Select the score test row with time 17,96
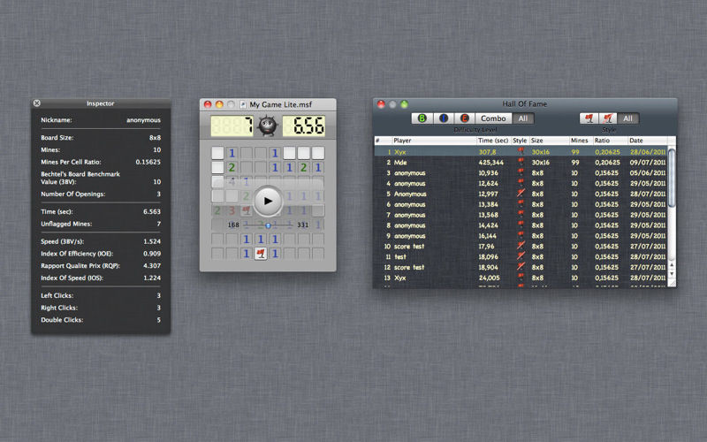The height and width of the screenshot is (442, 707). point(521,247)
